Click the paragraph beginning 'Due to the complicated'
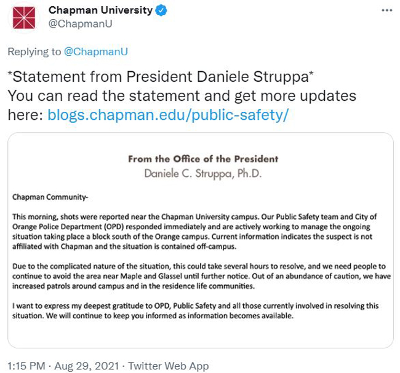Screen dimensions: 400x373 [201, 276]
